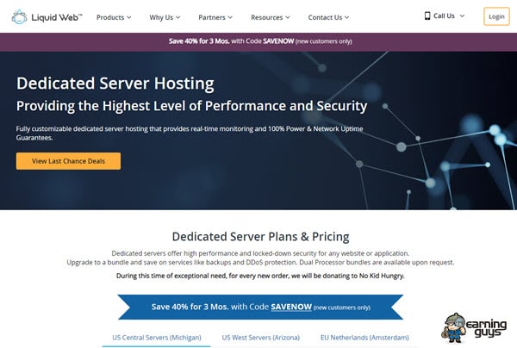Expand the Why Us chevron arrow
517x348 pixels.
(178, 17)
